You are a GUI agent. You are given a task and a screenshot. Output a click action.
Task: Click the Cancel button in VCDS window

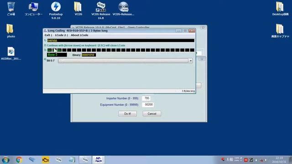(152, 113)
